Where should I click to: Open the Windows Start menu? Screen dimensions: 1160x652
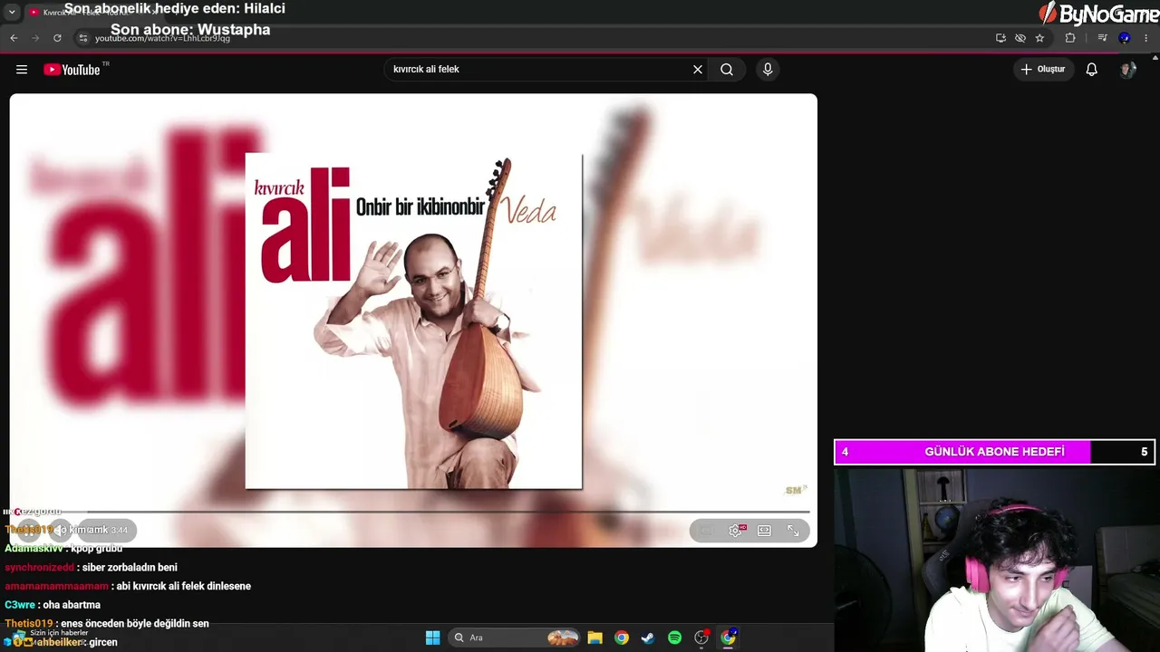tap(432, 638)
